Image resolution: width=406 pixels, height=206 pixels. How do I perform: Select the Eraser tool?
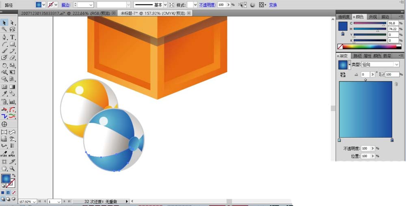(12, 58)
